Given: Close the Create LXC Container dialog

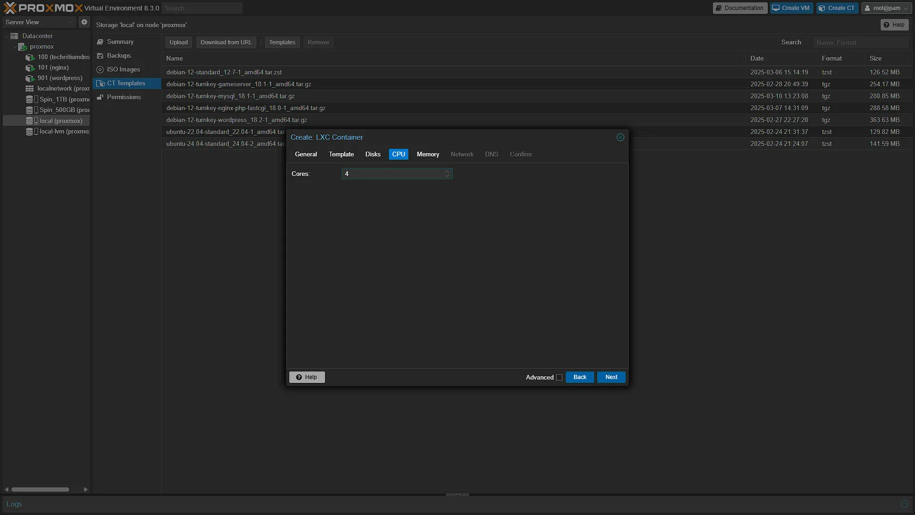Looking at the screenshot, I should [620, 137].
